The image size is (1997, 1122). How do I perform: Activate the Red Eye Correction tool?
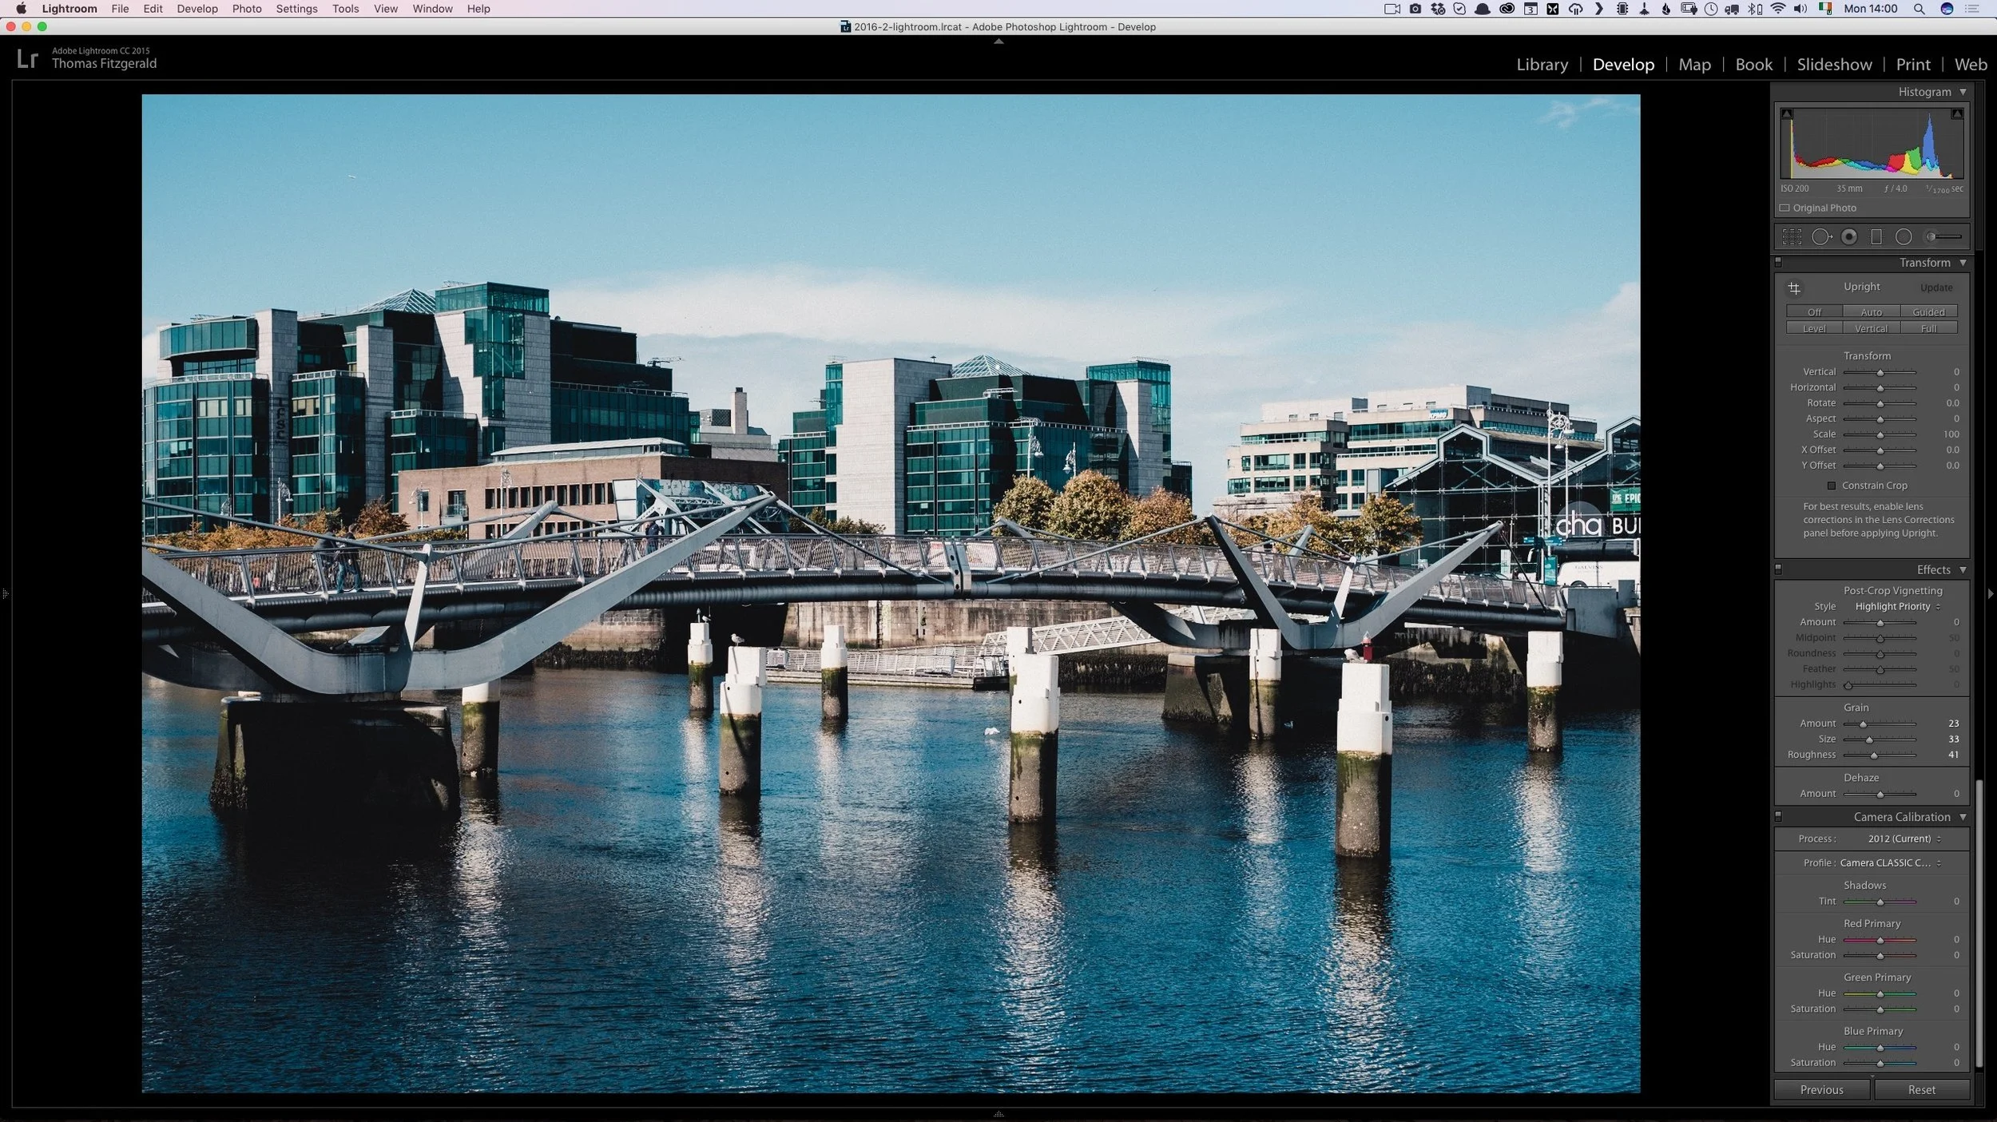1848,237
